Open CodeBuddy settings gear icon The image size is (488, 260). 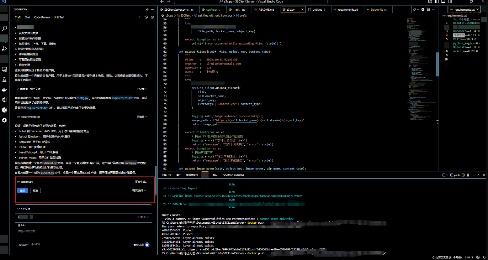tap(152, 17)
